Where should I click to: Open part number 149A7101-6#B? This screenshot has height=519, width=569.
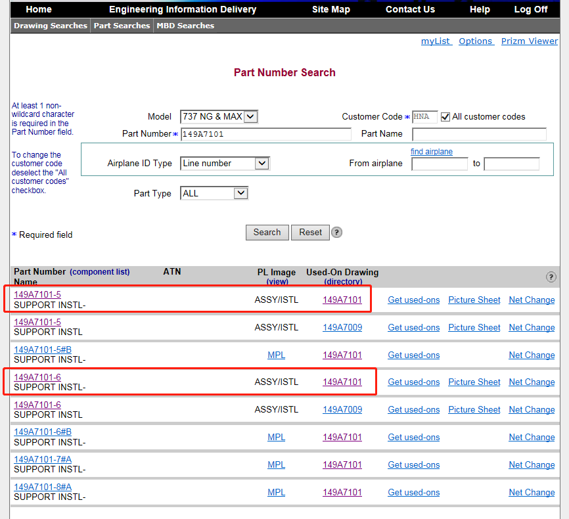pos(43,432)
